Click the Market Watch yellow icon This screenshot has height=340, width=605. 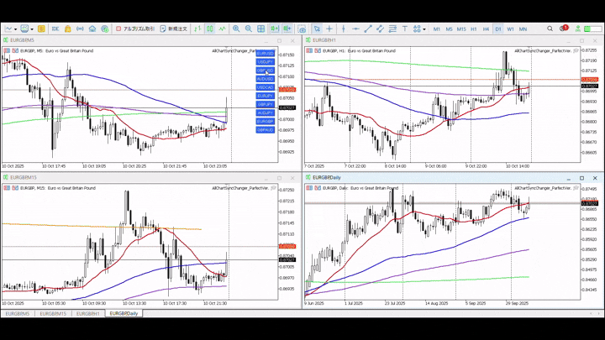[41, 29]
